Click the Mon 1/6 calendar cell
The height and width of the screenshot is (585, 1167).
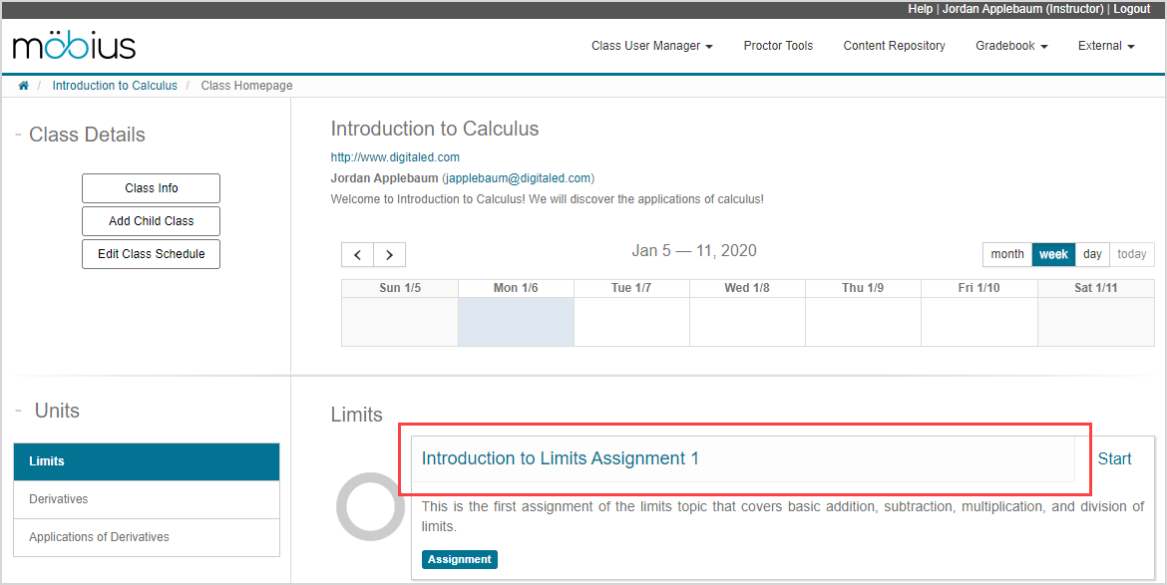click(x=516, y=322)
